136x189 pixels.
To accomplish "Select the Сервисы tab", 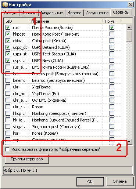I will pos(121,12).
